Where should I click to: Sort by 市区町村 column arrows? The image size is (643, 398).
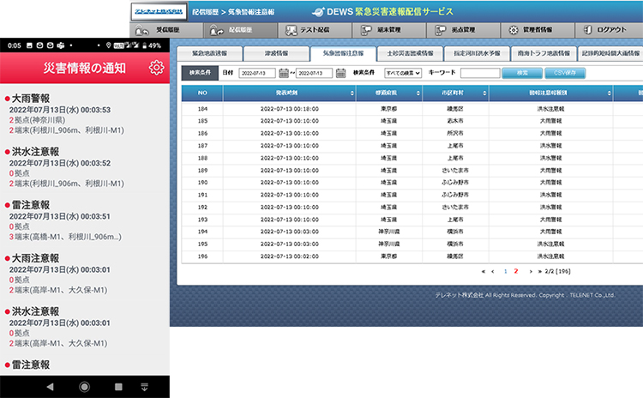coord(484,93)
